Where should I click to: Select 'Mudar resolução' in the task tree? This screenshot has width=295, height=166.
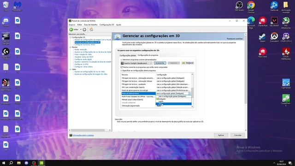click(81, 50)
